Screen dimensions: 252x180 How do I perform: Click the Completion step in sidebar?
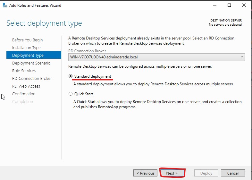click(x=22, y=102)
